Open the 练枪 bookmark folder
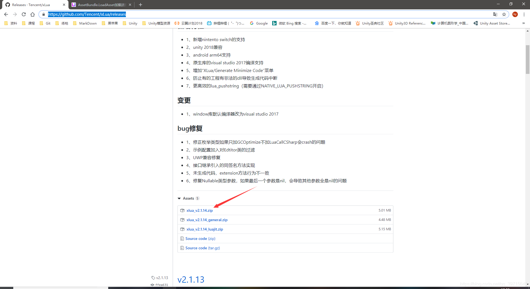 [62, 23]
